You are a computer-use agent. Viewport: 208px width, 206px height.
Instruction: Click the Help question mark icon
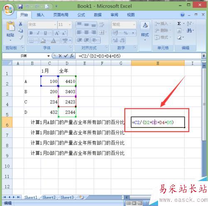182,15
